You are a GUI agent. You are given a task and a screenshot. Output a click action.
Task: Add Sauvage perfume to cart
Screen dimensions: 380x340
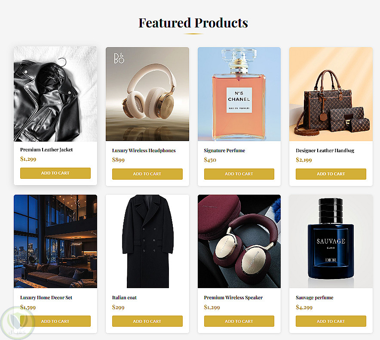pos(331,321)
